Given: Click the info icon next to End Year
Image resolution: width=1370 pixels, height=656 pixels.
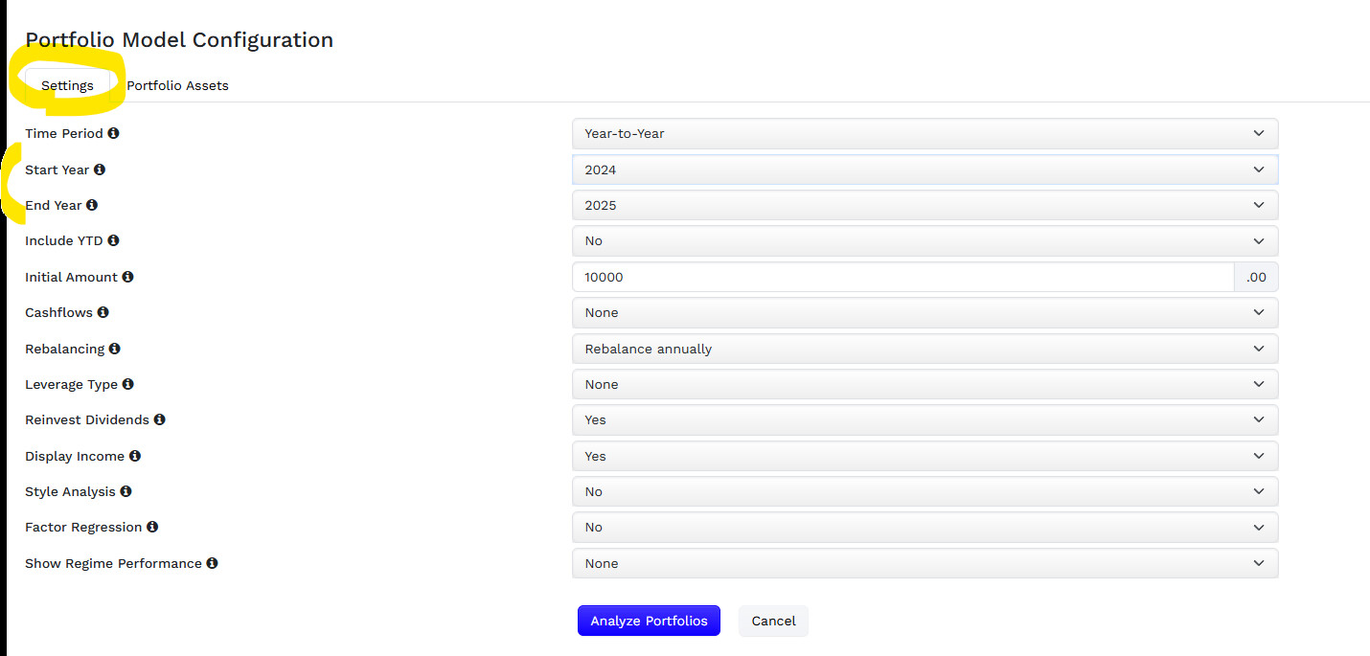Looking at the screenshot, I should click(92, 205).
